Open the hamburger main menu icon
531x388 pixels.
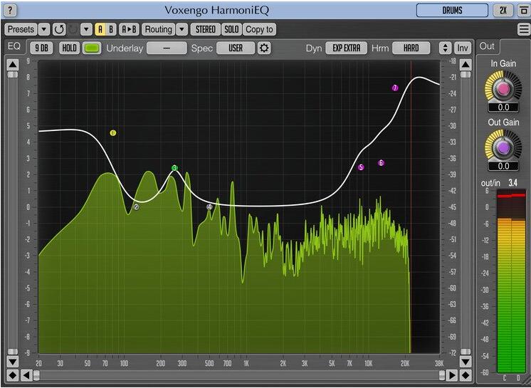coord(524,29)
